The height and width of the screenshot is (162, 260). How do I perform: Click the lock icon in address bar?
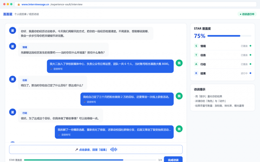[x=19, y=4]
